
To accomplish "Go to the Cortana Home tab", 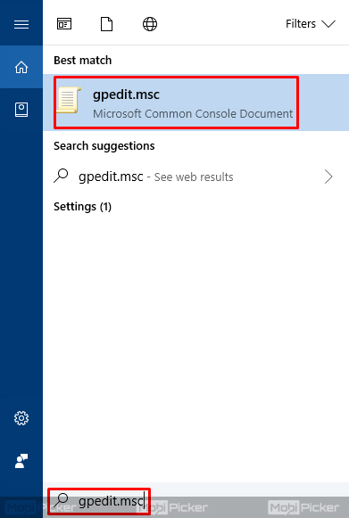I will pos(21,67).
